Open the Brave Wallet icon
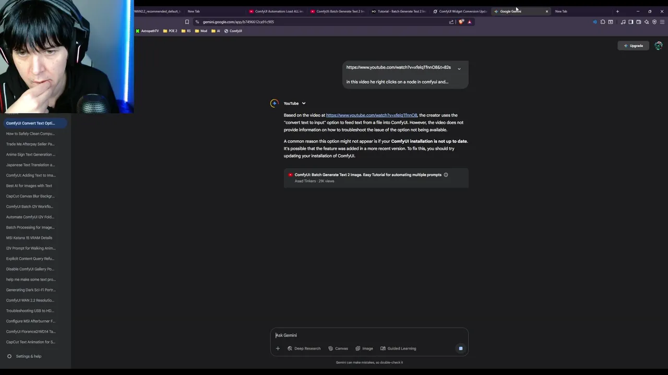 click(x=639, y=22)
